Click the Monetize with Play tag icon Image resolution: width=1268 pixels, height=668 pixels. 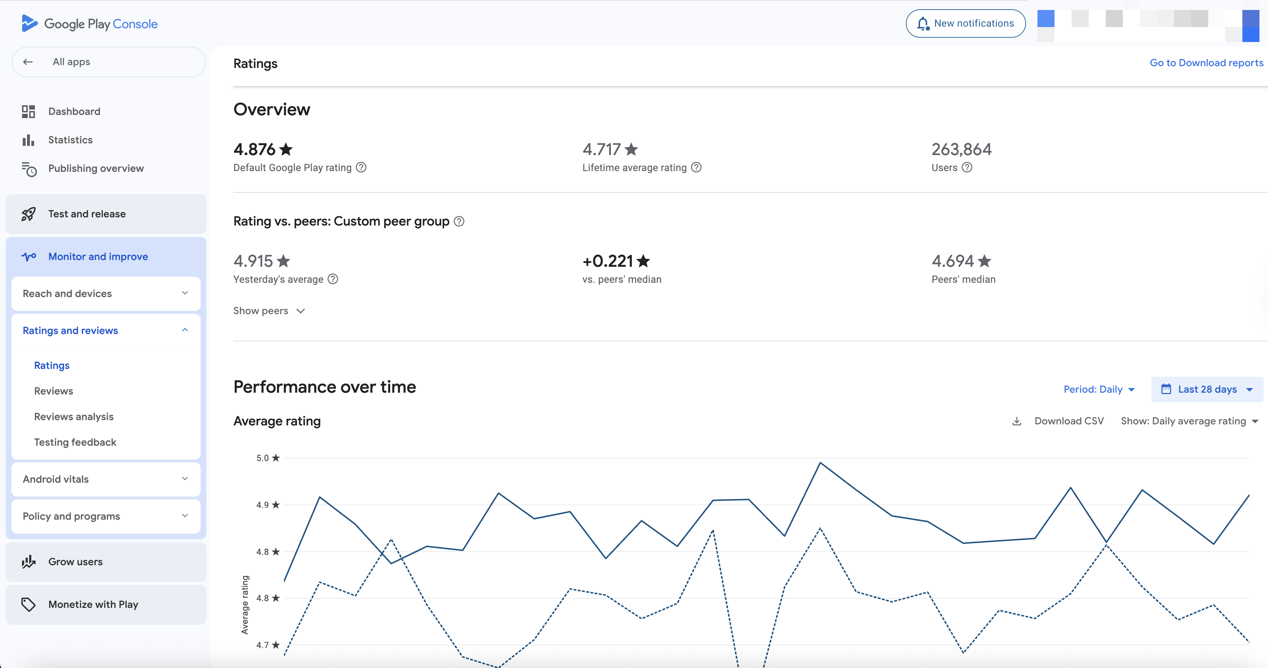pyautogui.click(x=28, y=605)
